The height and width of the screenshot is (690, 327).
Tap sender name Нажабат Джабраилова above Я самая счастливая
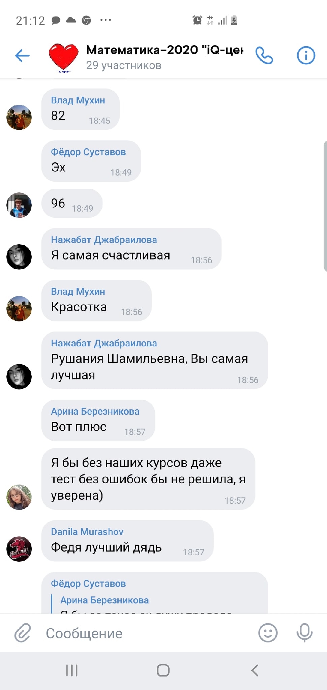[104, 240]
